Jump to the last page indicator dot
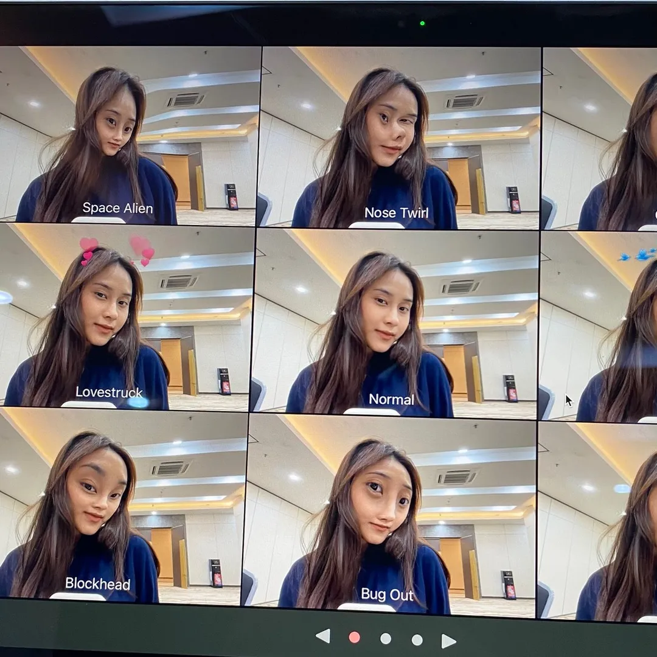Image resolution: width=657 pixels, height=657 pixels. [417, 640]
